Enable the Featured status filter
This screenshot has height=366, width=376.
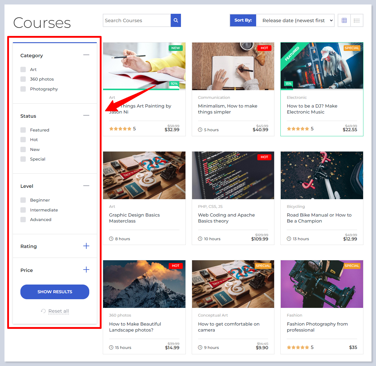[x=23, y=130]
